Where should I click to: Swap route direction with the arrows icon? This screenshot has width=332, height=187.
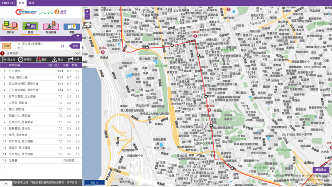63,46
